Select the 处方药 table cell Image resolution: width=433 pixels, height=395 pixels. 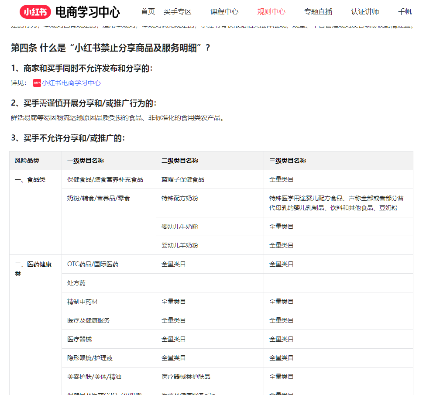[76, 283]
